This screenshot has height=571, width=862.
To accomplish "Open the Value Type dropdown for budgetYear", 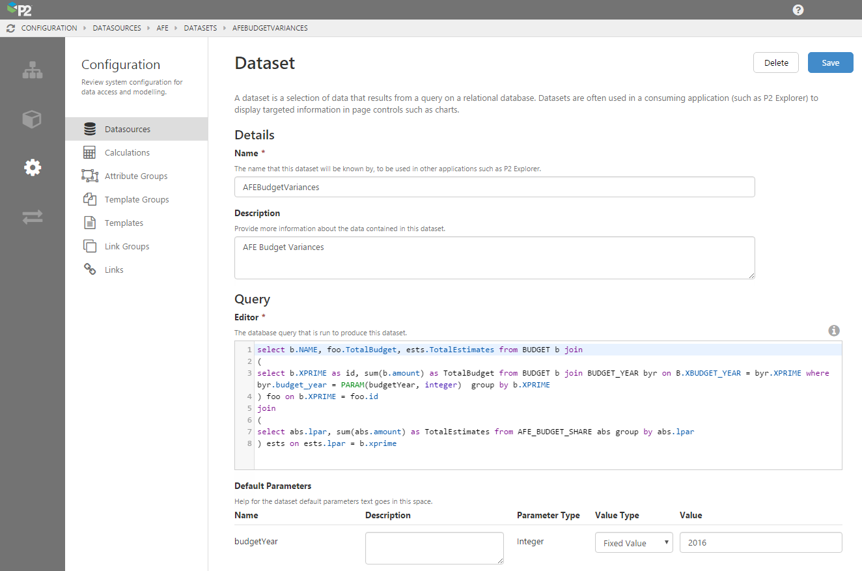I will coord(633,543).
